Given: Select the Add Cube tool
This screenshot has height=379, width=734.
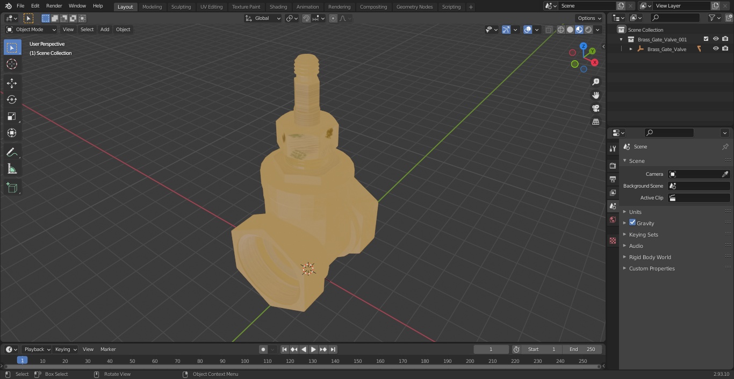Looking at the screenshot, I should click(x=12, y=188).
